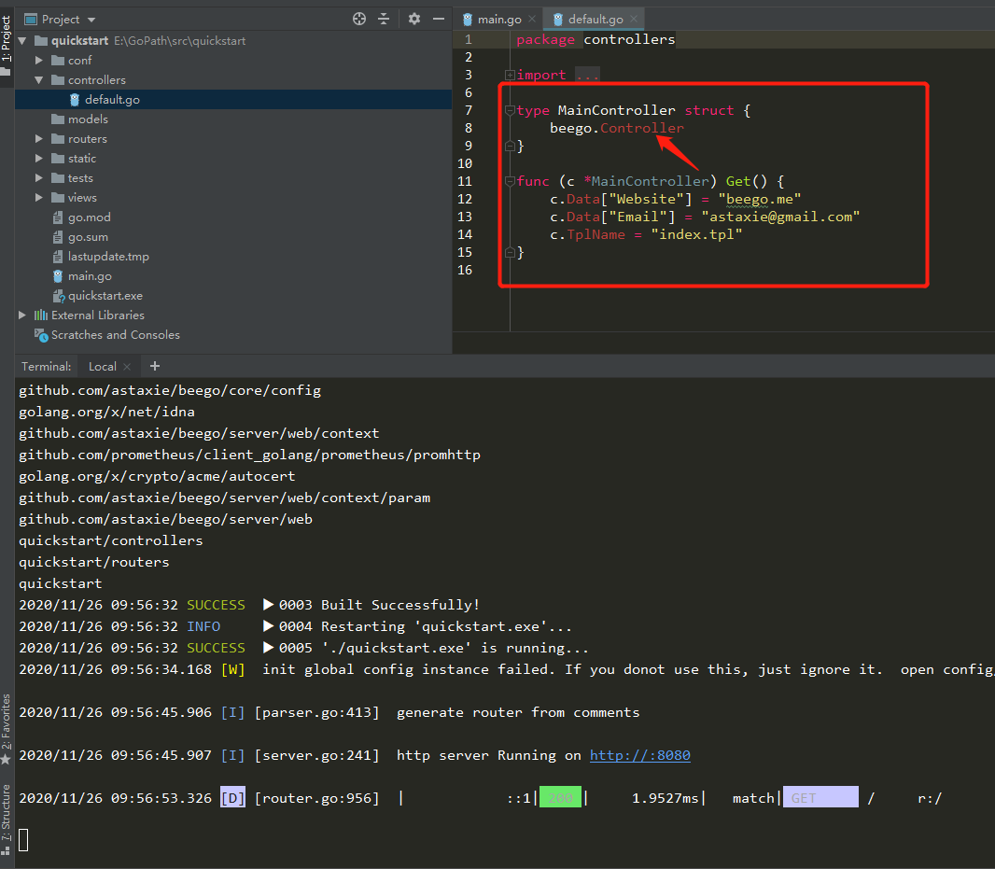Click TplName on line 14
This screenshot has height=869, width=995.
[596, 235]
